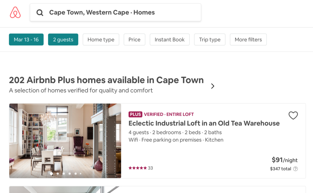The image size is (313, 193).
Task: Toggle the Mar 13 - 16 dates chip
Action: tap(26, 39)
